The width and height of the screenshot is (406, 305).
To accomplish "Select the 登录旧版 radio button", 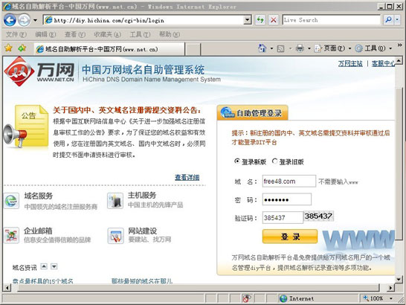I will [274, 161].
